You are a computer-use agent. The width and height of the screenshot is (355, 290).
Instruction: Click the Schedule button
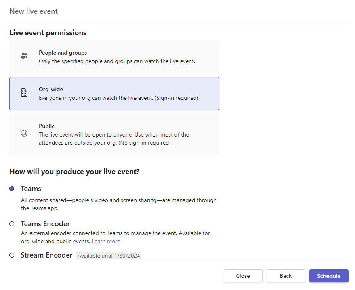(329, 276)
